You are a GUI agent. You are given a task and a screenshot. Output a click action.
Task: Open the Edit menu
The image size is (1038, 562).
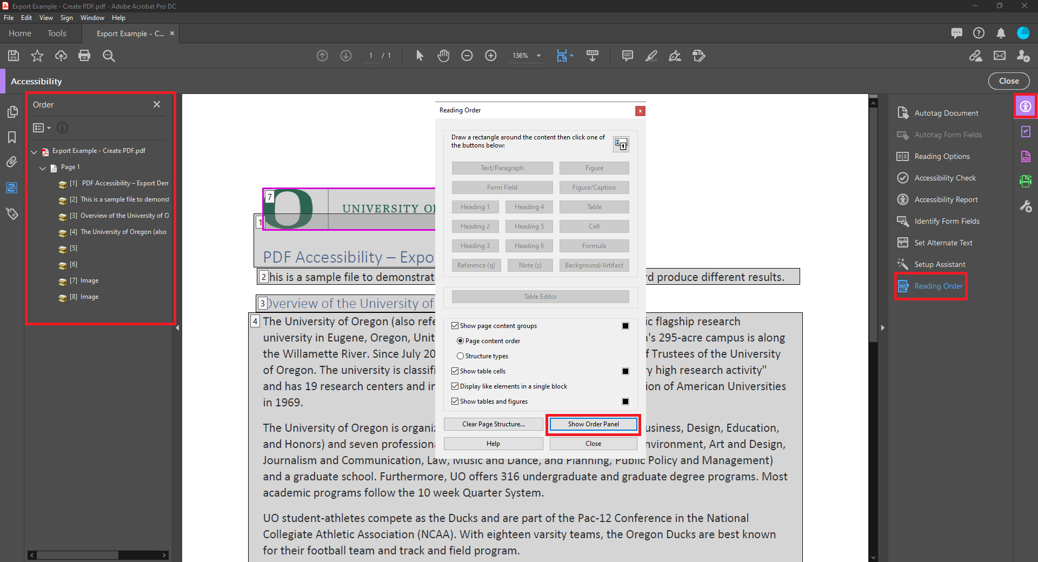[26, 18]
